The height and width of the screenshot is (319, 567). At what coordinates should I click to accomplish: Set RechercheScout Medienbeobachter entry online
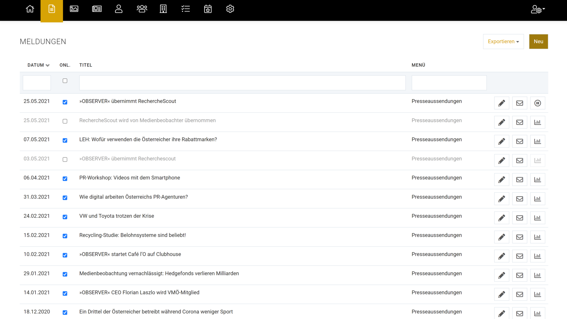(x=65, y=121)
